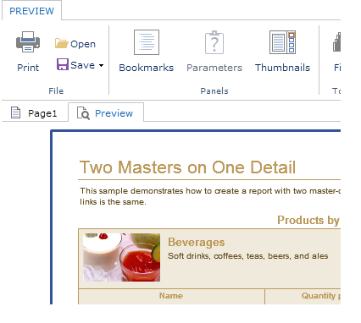Show the Bookmarks panel icon

(x=147, y=42)
